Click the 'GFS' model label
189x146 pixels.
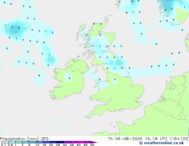(x=45, y=139)
